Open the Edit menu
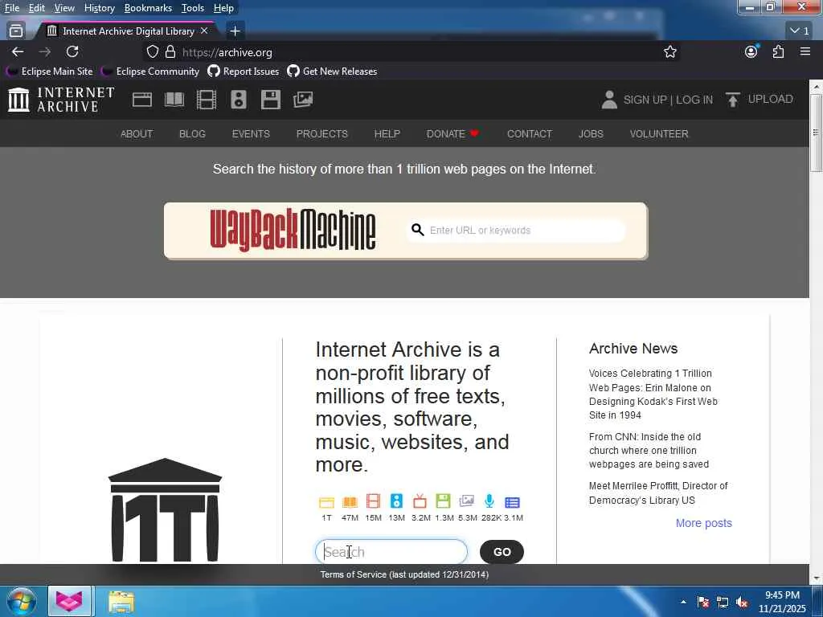Screen dimensions: 823x617 point(36,8)
